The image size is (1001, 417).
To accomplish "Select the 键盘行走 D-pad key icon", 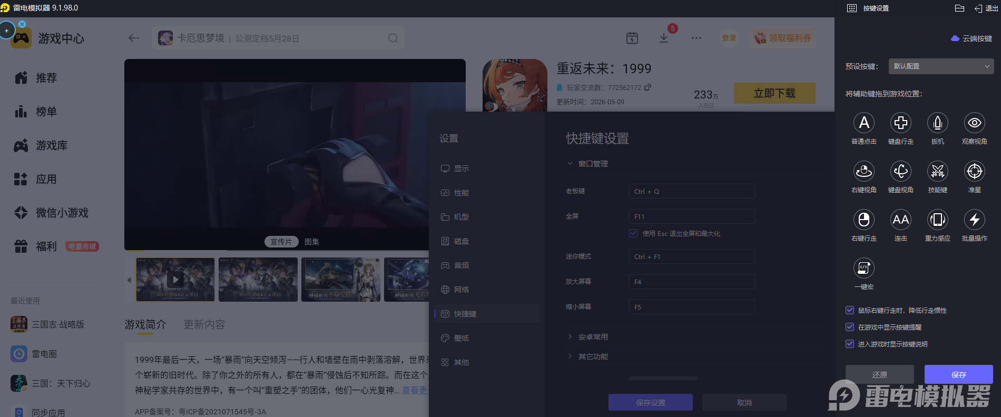I will point(901,123).
